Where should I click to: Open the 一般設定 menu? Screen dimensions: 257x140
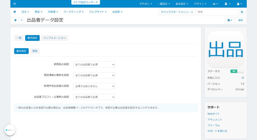pyautogui.click(x=163, y=4)
